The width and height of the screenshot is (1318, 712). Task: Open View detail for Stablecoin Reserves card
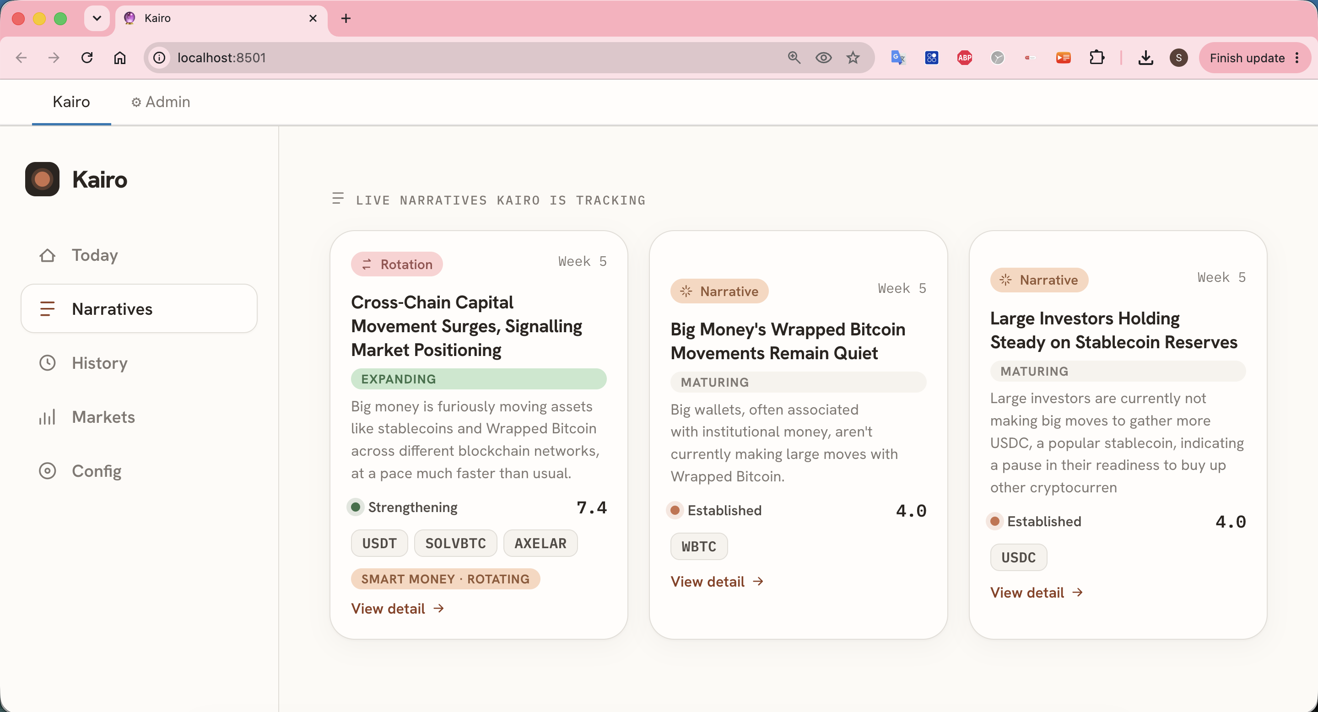(1037, 592)
